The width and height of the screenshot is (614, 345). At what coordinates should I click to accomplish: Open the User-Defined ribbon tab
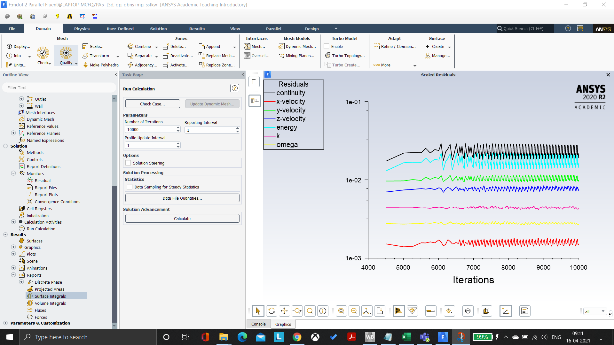(x=120, y=29)
